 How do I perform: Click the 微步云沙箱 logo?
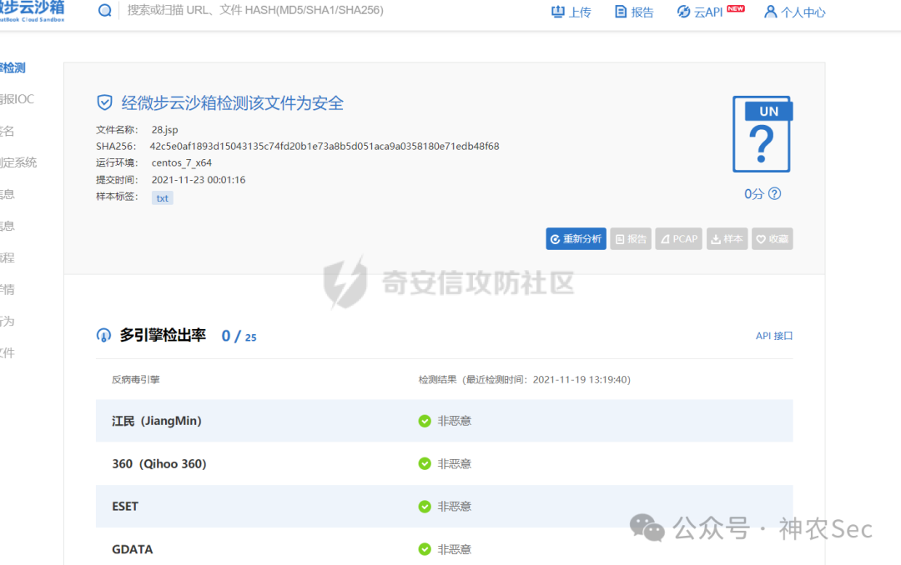coord(33,11)
